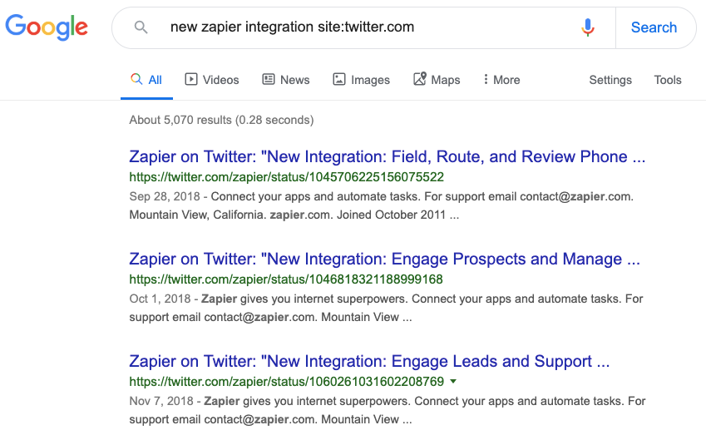Open the Tools menu
Screen dimensions: 706x435
(x=667, y=80)
